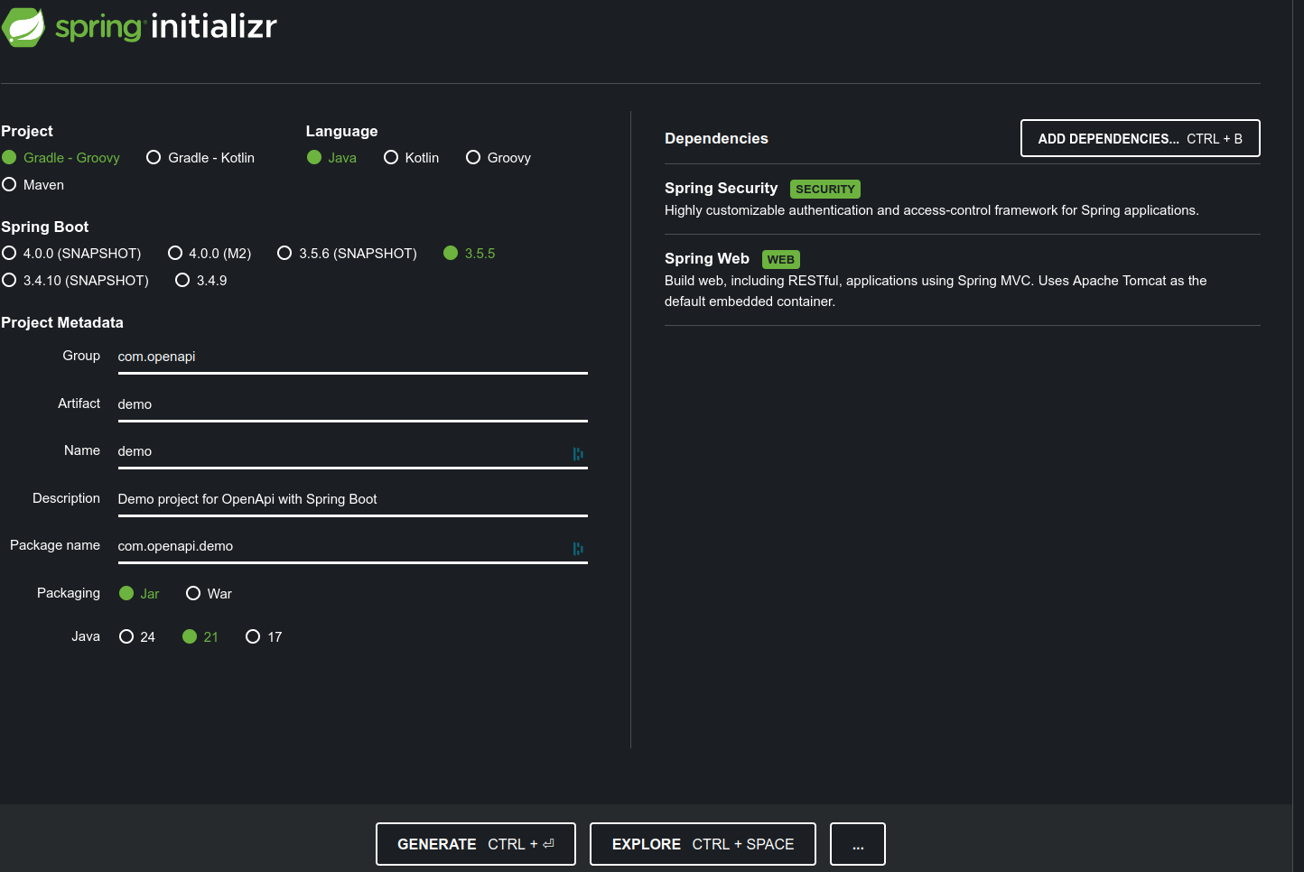
Task: Select Spring Boot 4.0.0 (SNAPSHOT)
Action: tap(71, 253)
